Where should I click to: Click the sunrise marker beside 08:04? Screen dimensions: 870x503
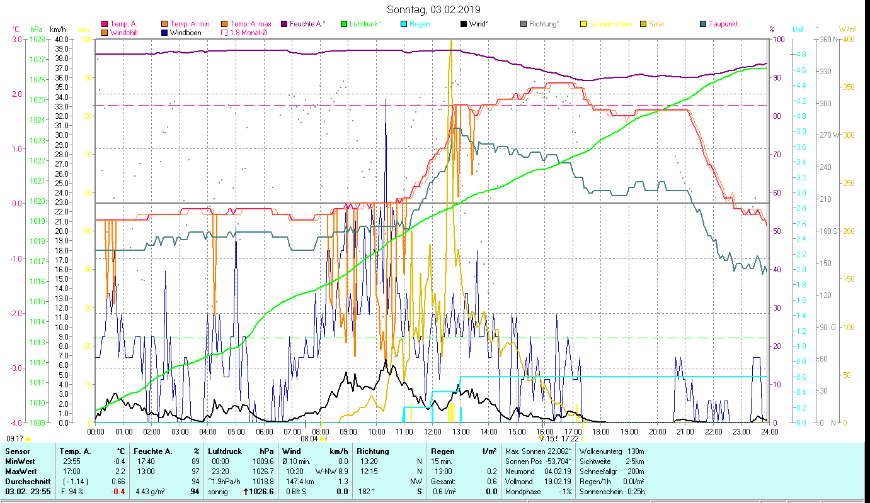[x=322, y=439]
